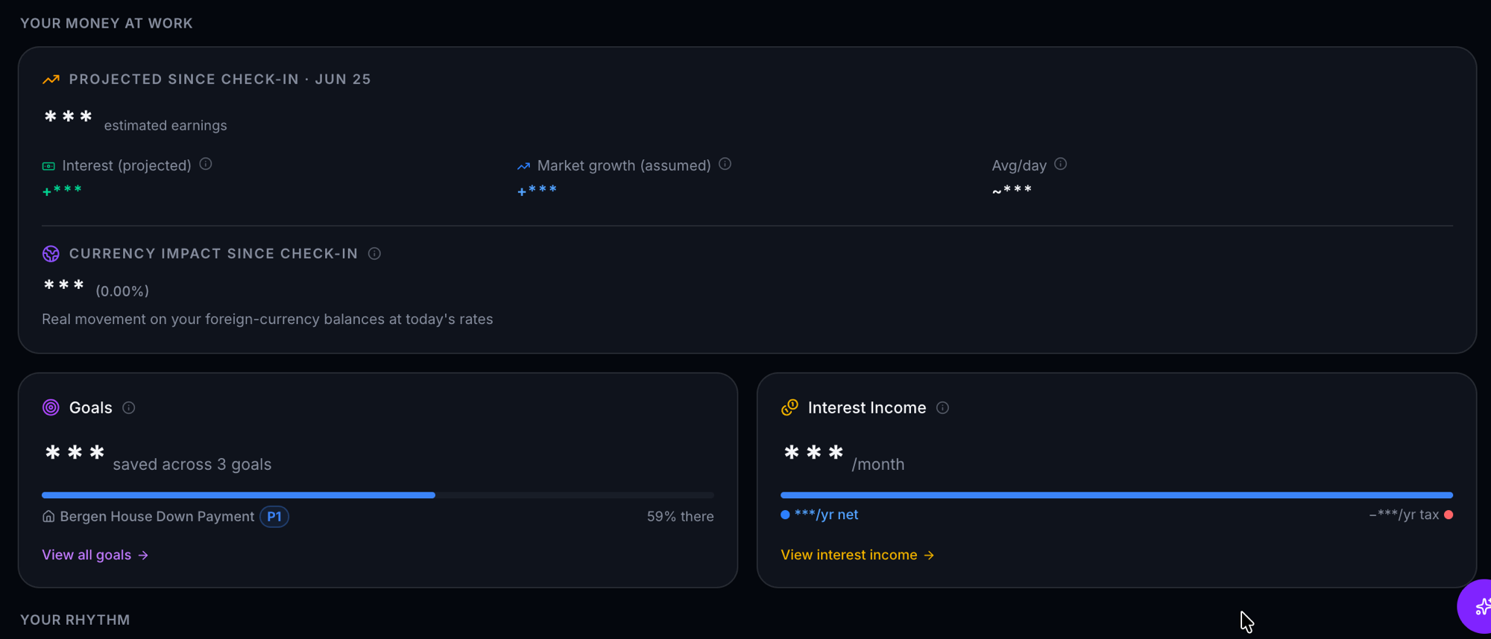Click the red dot next to ***/yr tax
Image resolution: width=1491 pixels, height=639 pixels.
click(1449, 515)
